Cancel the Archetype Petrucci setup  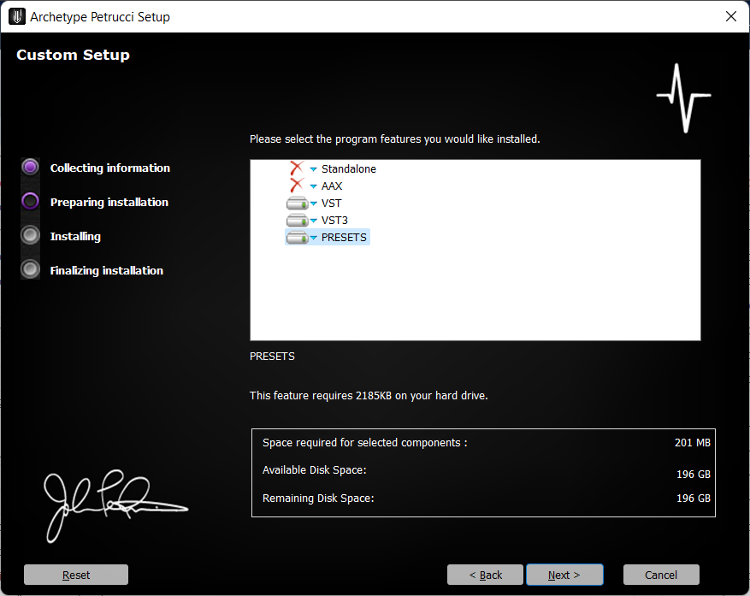tap(661, 575)
